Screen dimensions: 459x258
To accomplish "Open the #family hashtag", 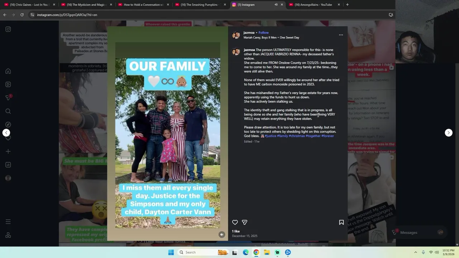I will coord(283,136).
